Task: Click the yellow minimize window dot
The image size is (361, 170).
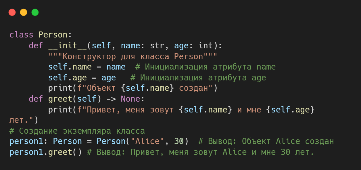Action: [24, 12]
